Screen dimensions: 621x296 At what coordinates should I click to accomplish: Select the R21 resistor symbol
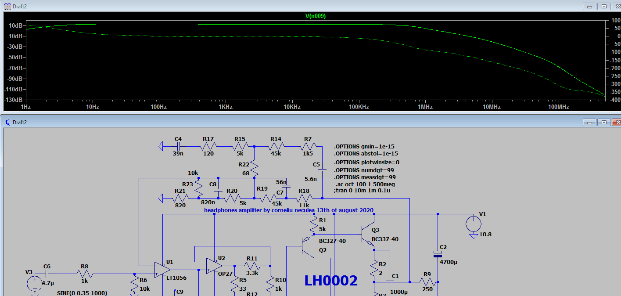pos(180,199)
